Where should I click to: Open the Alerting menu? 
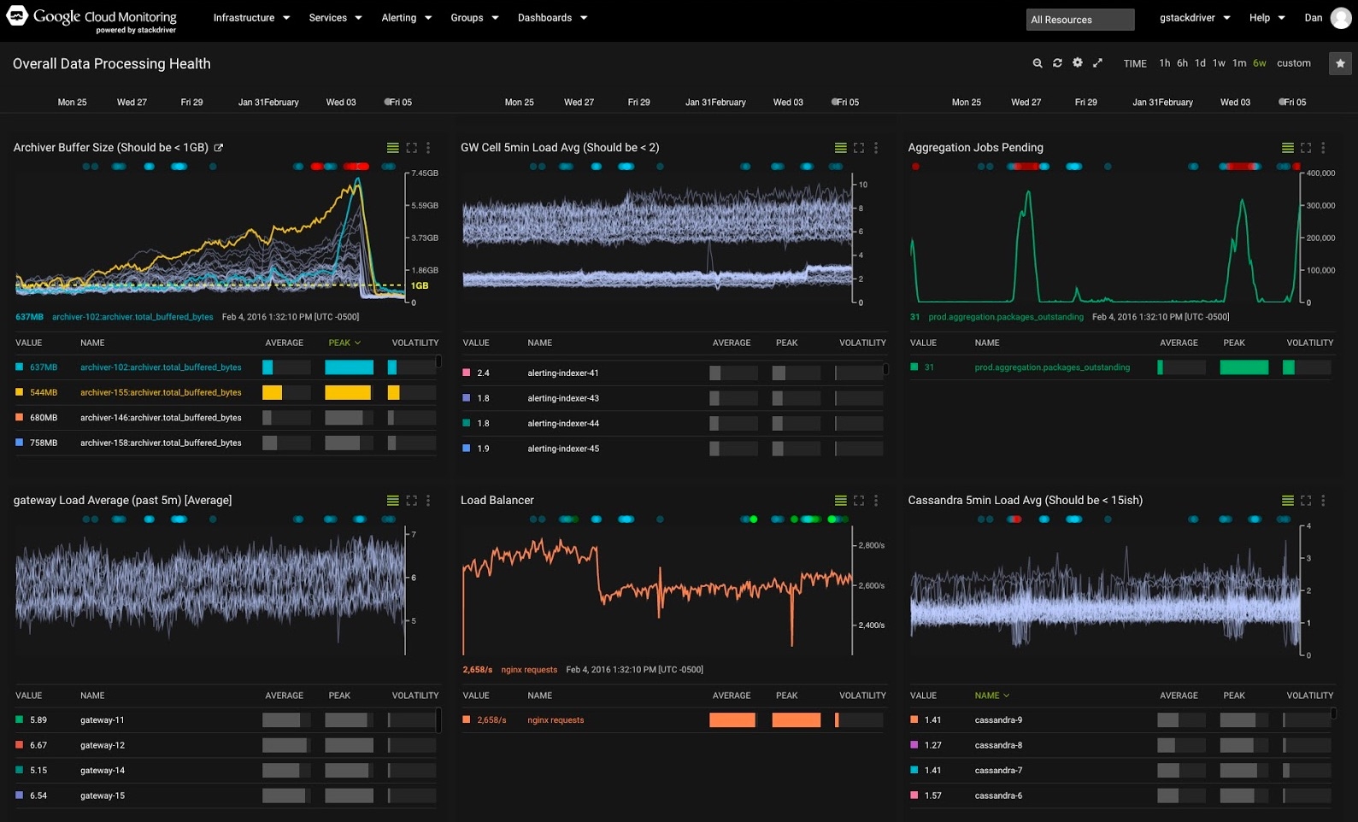(406, 18)
